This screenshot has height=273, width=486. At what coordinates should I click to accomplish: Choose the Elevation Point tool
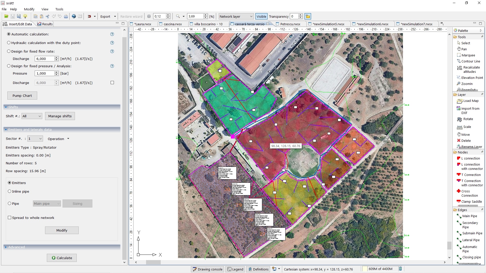pos(472,78)
